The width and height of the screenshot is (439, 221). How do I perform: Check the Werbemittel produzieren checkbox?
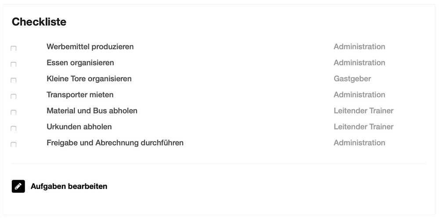pos(14,48)
